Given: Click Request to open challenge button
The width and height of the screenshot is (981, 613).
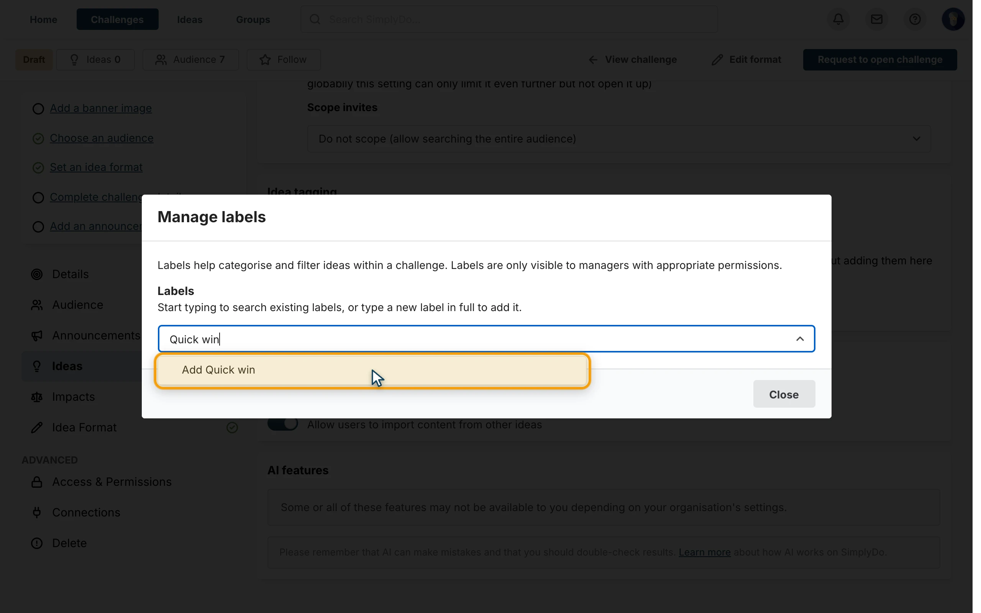Looking at the screenshot, I should point(880,60).
